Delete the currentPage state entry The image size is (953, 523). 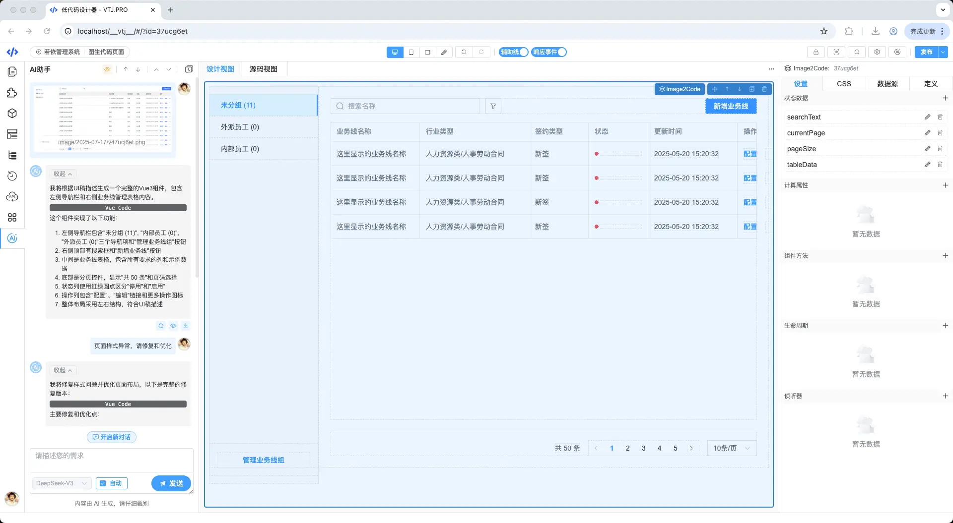(940, 133)
